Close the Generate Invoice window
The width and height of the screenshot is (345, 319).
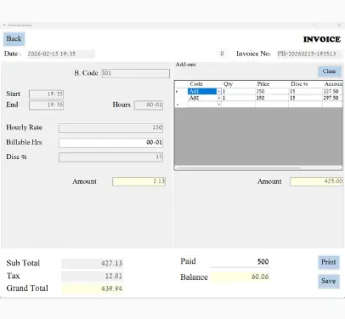click(339, 26)
